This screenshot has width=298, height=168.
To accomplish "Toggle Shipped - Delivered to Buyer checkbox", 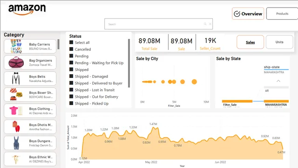I will point(71,83).
